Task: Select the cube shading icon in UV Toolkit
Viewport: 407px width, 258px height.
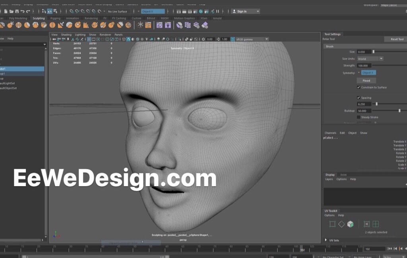Action: point(350,224)
